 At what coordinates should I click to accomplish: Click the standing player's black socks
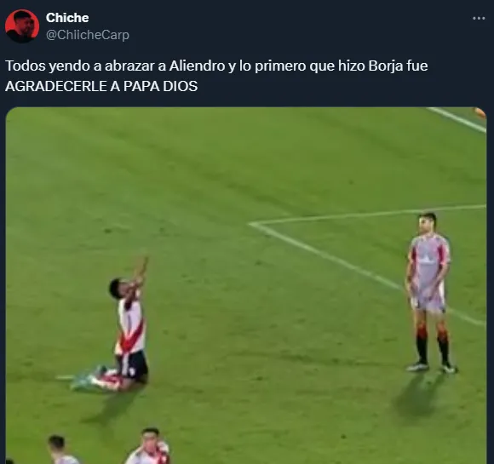(x=433, y=348)
